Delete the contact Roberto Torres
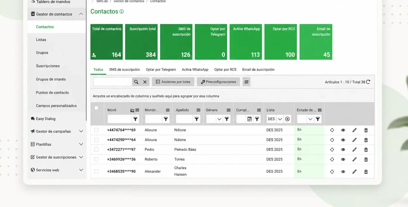Screen dimensions: 408x207 [x=366, y=159]
